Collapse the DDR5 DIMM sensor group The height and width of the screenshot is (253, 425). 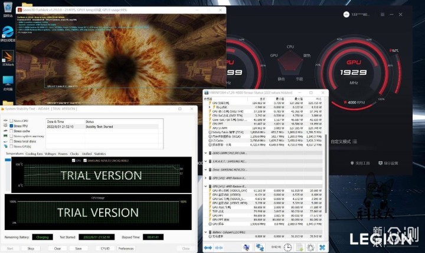206,153
